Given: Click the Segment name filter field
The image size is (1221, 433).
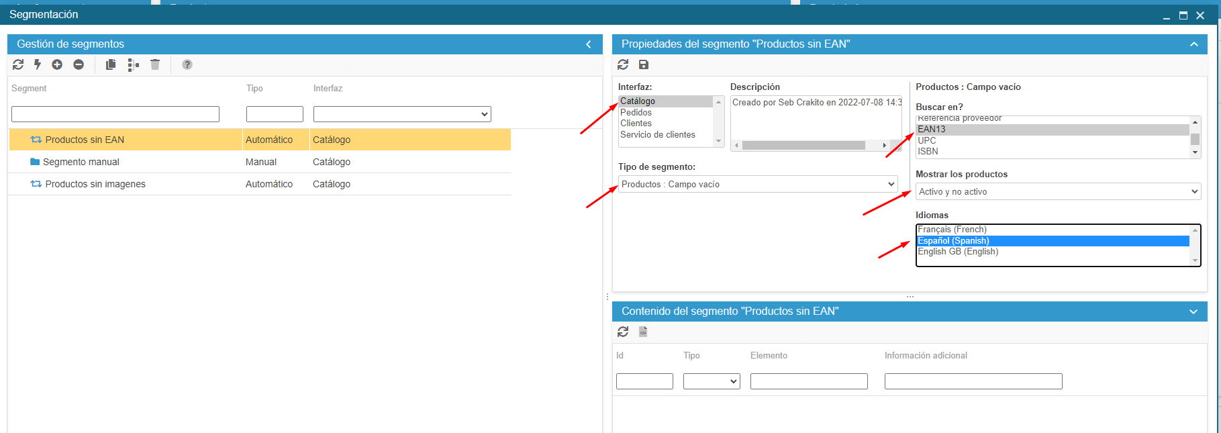Looking at the screenshot, I should click(x=115, y=114).
